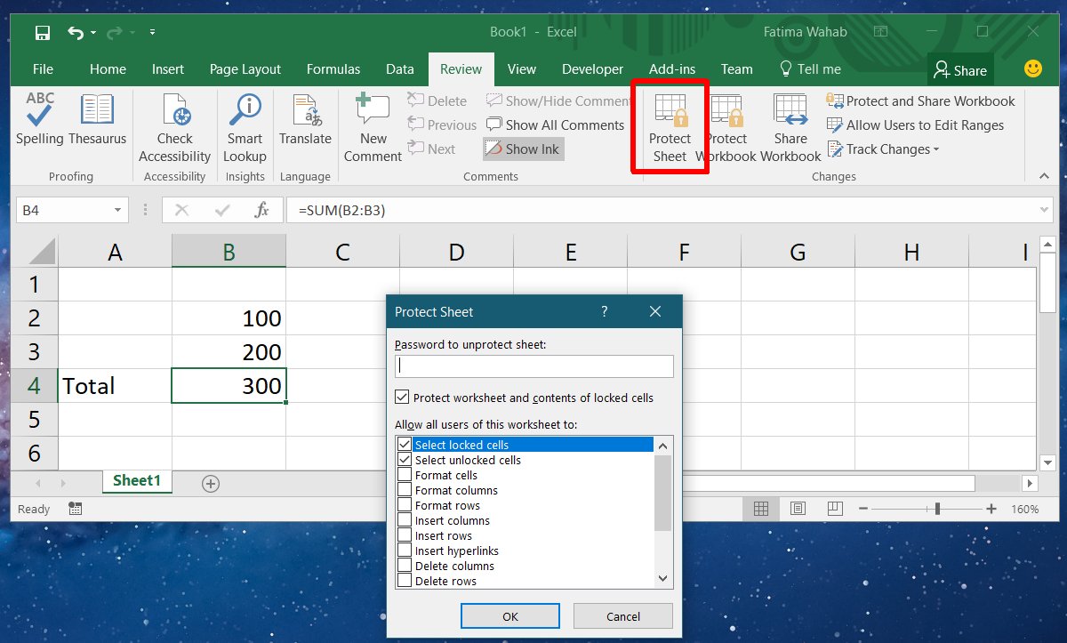Switch to Page Break Preview icon
Screen dimensions: 1067x643
[x=834, y=509]
